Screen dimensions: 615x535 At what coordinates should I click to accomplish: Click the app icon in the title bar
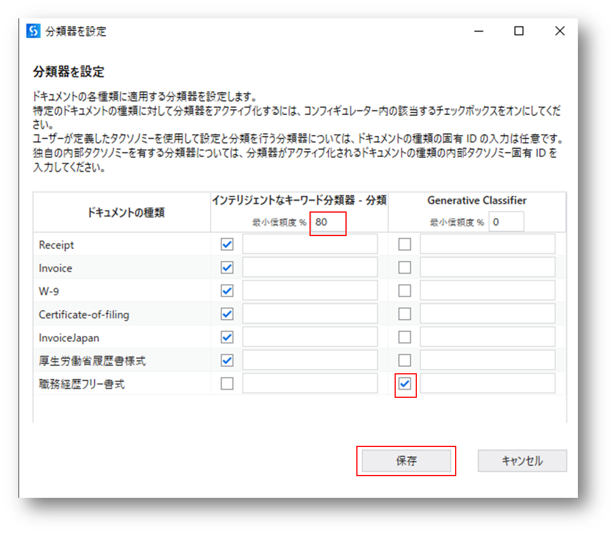33,31
